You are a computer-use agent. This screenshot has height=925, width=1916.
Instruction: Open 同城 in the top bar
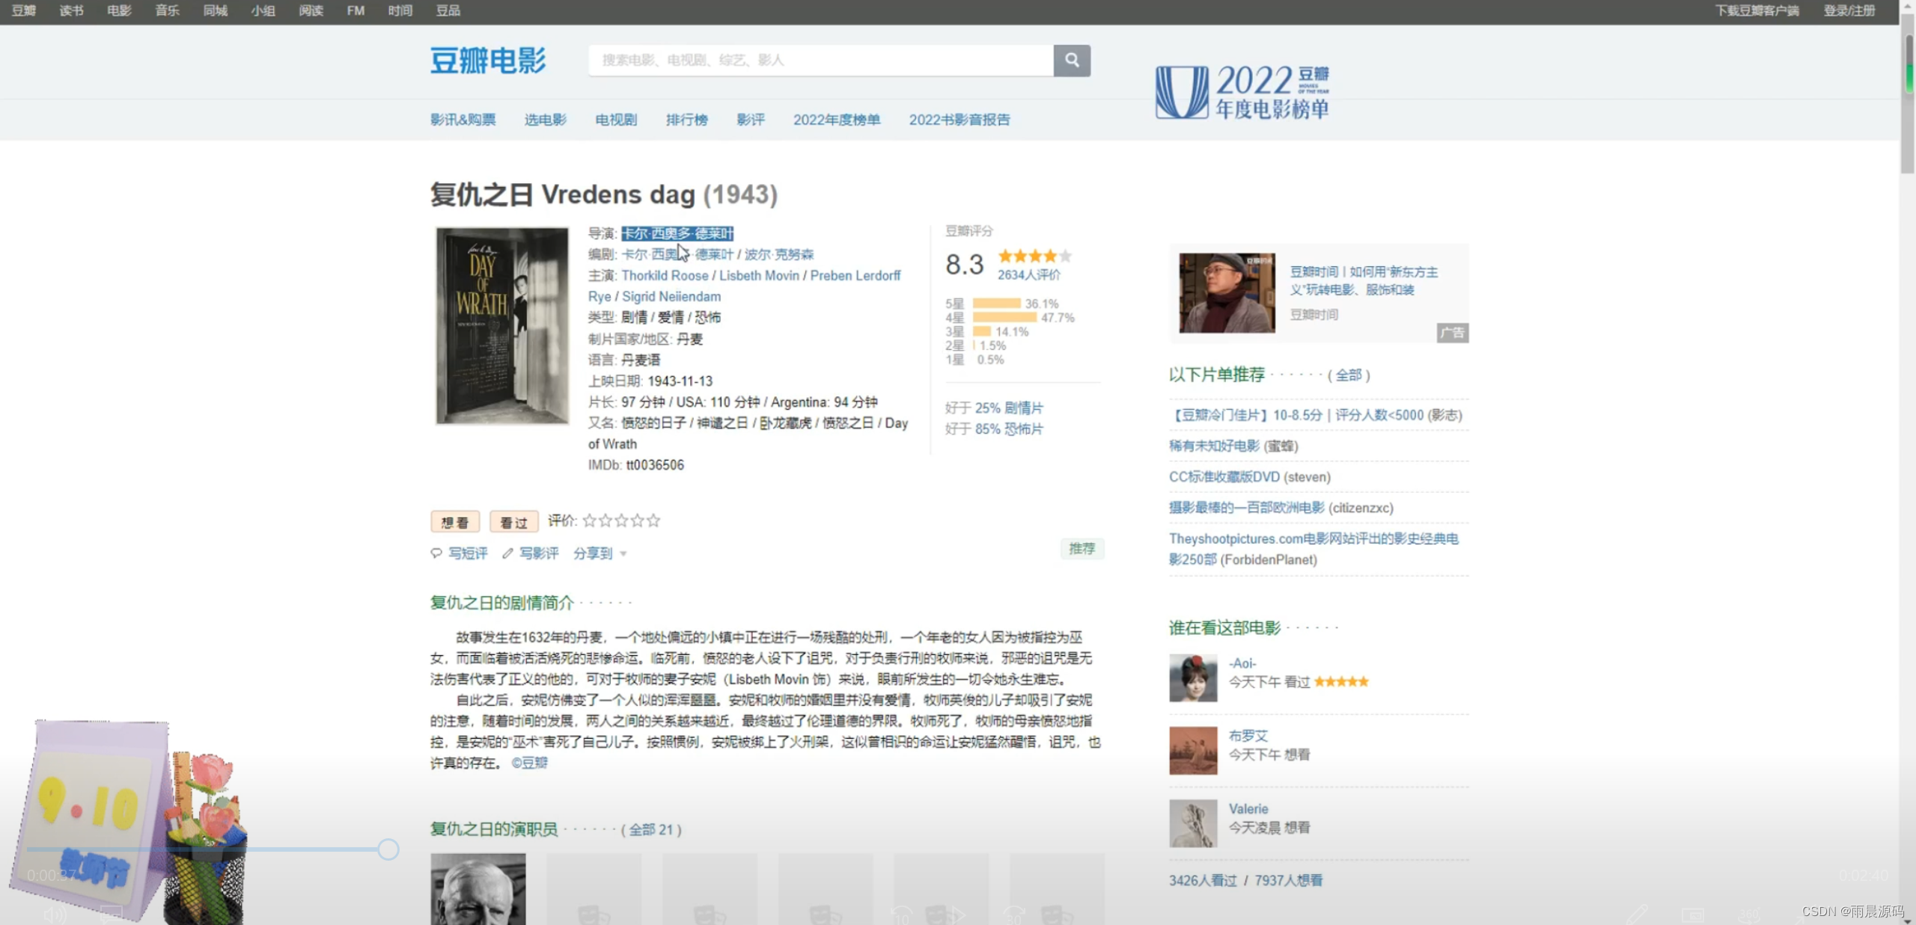pyautogui.click(x=215, y=10)
